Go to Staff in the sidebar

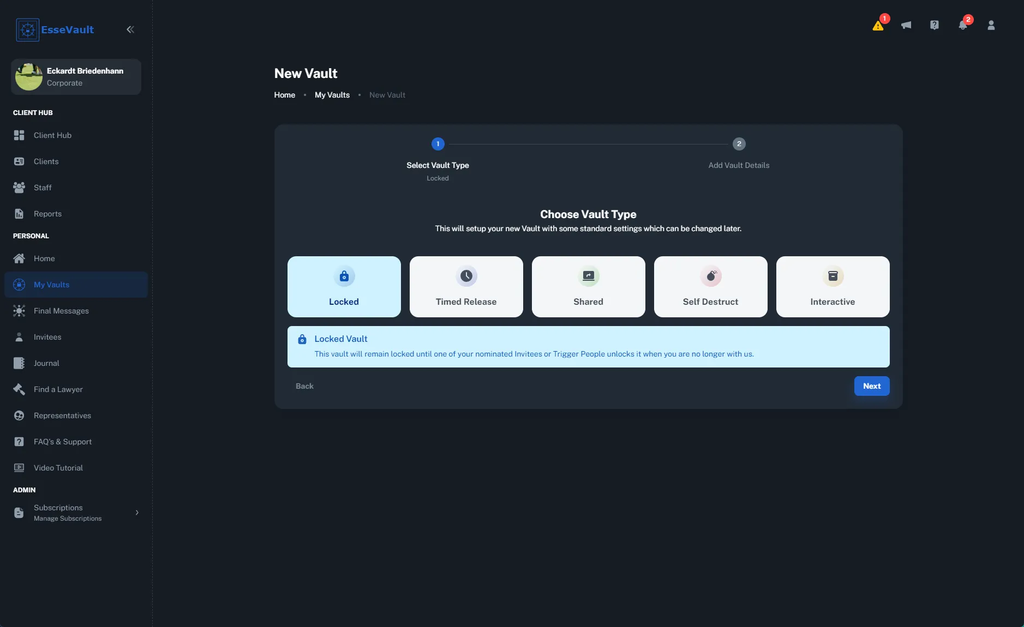pos(76,188)
